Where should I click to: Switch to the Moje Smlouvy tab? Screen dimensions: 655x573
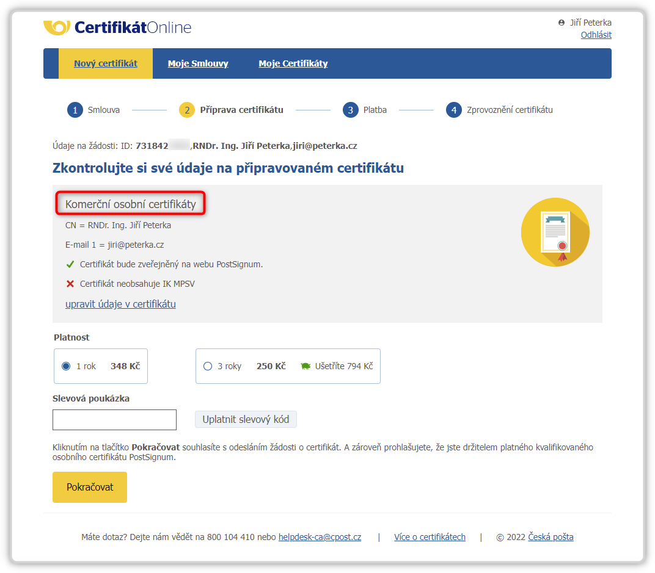coord(198,63)
